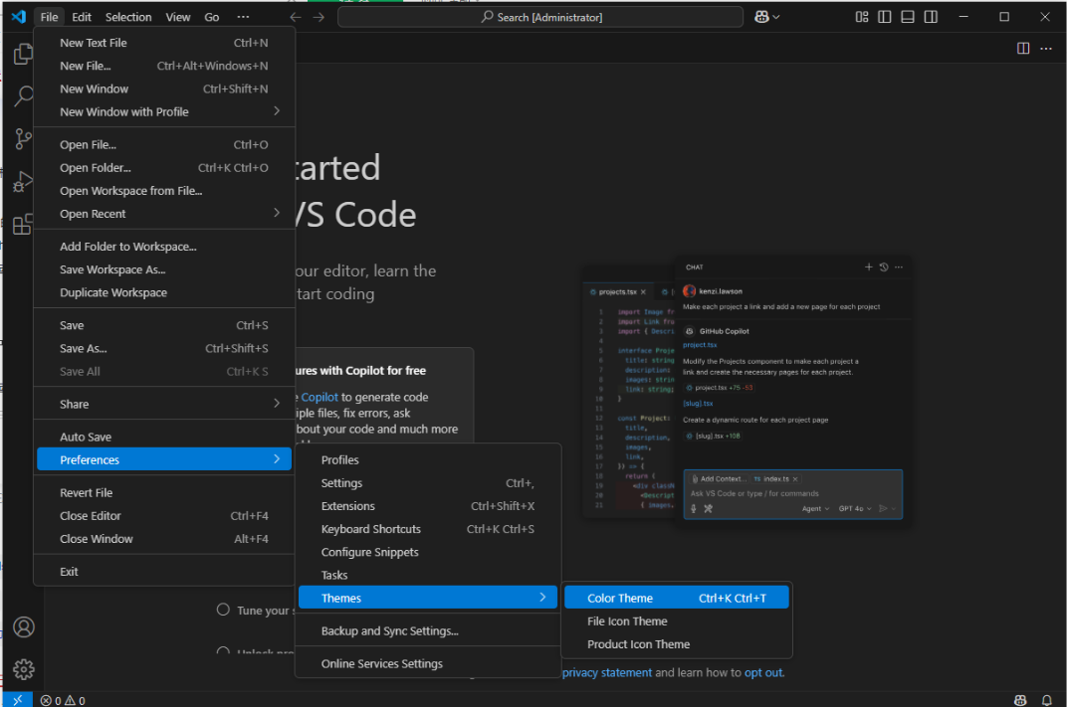Open the Edit menu
The height and width of the screenshot is (707, 1067).
tap(82, 17)
